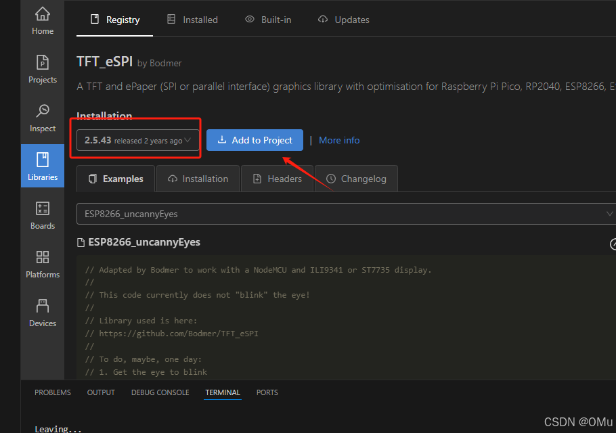The height and width of the screenshot is (433, 616).
Task: Select the Examples tab
Action: coord(116,179)
